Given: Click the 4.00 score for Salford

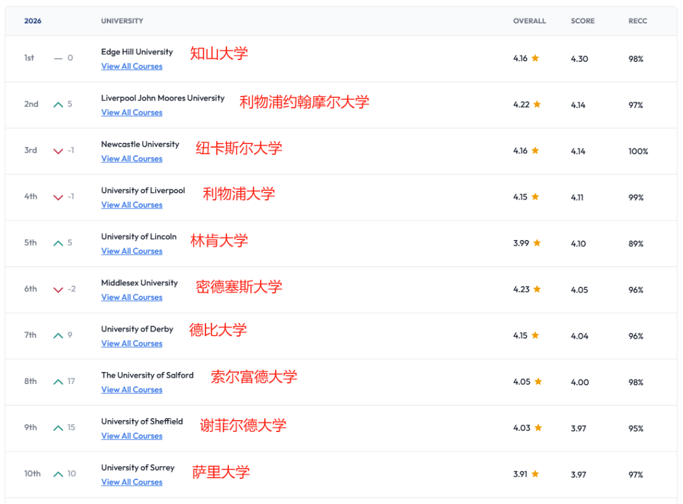Looking at the screenshot, I should pos(580,382).
